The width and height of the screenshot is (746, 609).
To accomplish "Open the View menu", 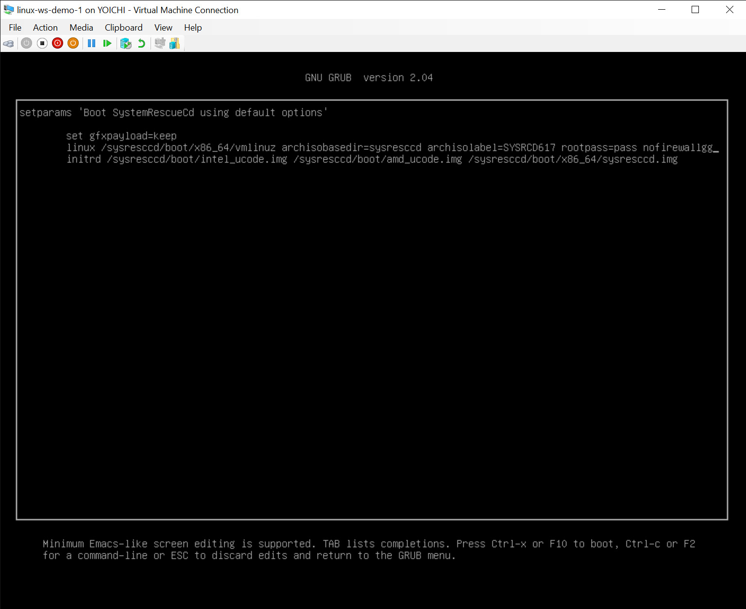I will pyautogui.click(x=163, y=28).
